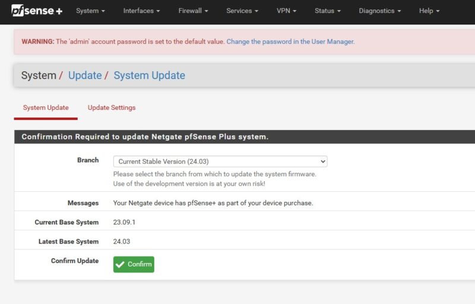Expand the Interfaces menu

(x=141, y=11)
